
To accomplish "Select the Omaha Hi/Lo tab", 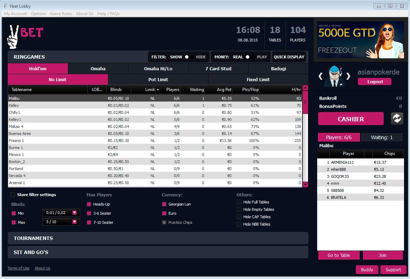I will coord(158,69).
